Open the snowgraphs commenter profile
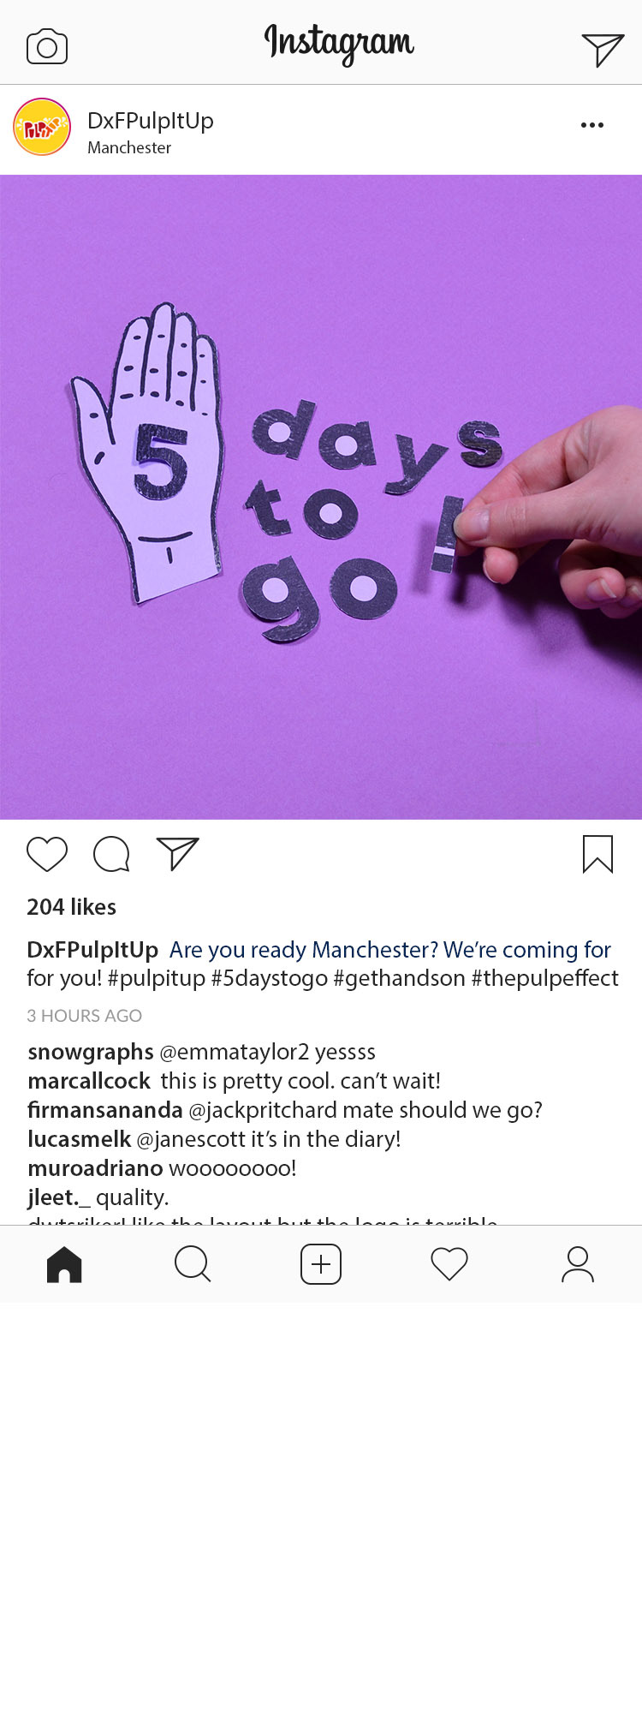Screen dimensions: 642x1713 click(x=91, y=1052)
